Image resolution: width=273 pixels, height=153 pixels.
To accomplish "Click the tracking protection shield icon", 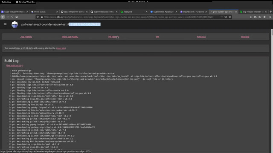I will [x=38, y=17].
